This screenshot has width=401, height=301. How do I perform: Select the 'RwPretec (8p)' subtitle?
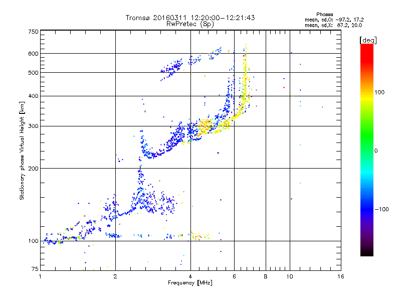(x=190, y=24)
